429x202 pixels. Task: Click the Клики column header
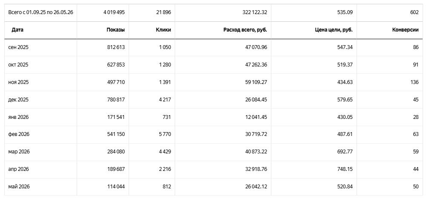click(163, 30)
